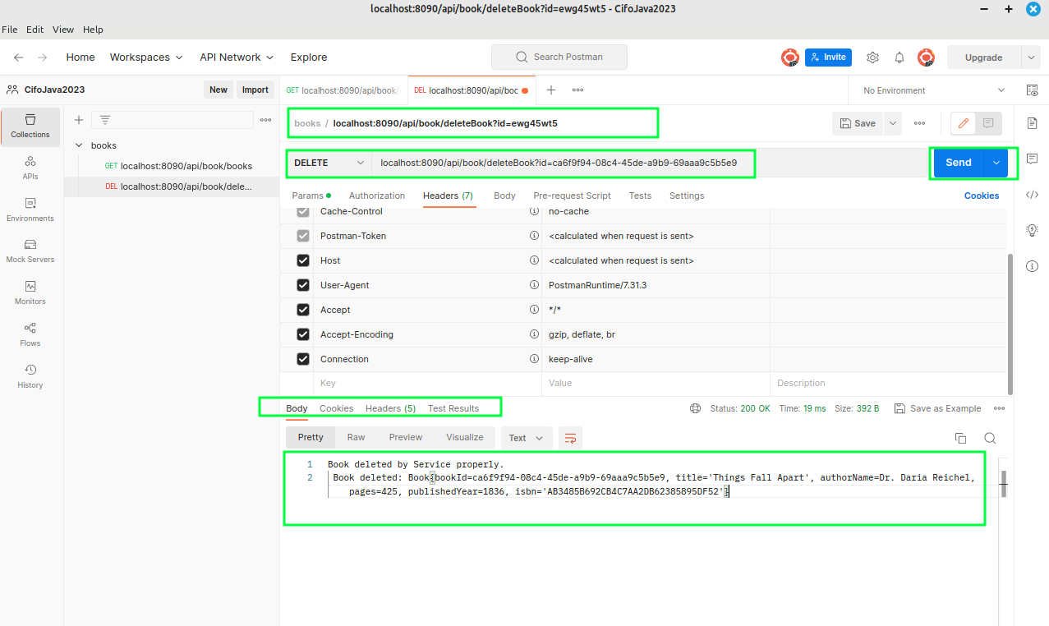Switch to comment mode icon

coord(988,123)
